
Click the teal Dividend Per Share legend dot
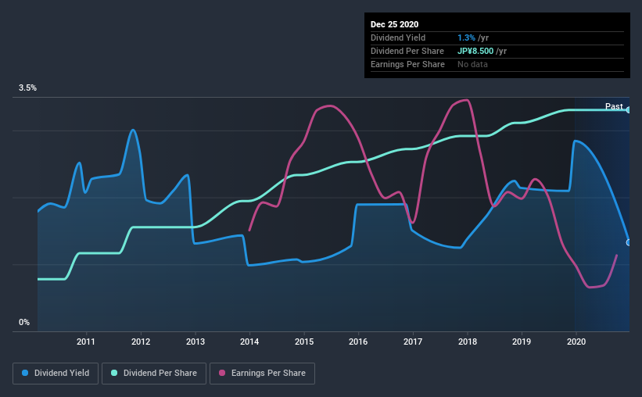coord(114,373)
